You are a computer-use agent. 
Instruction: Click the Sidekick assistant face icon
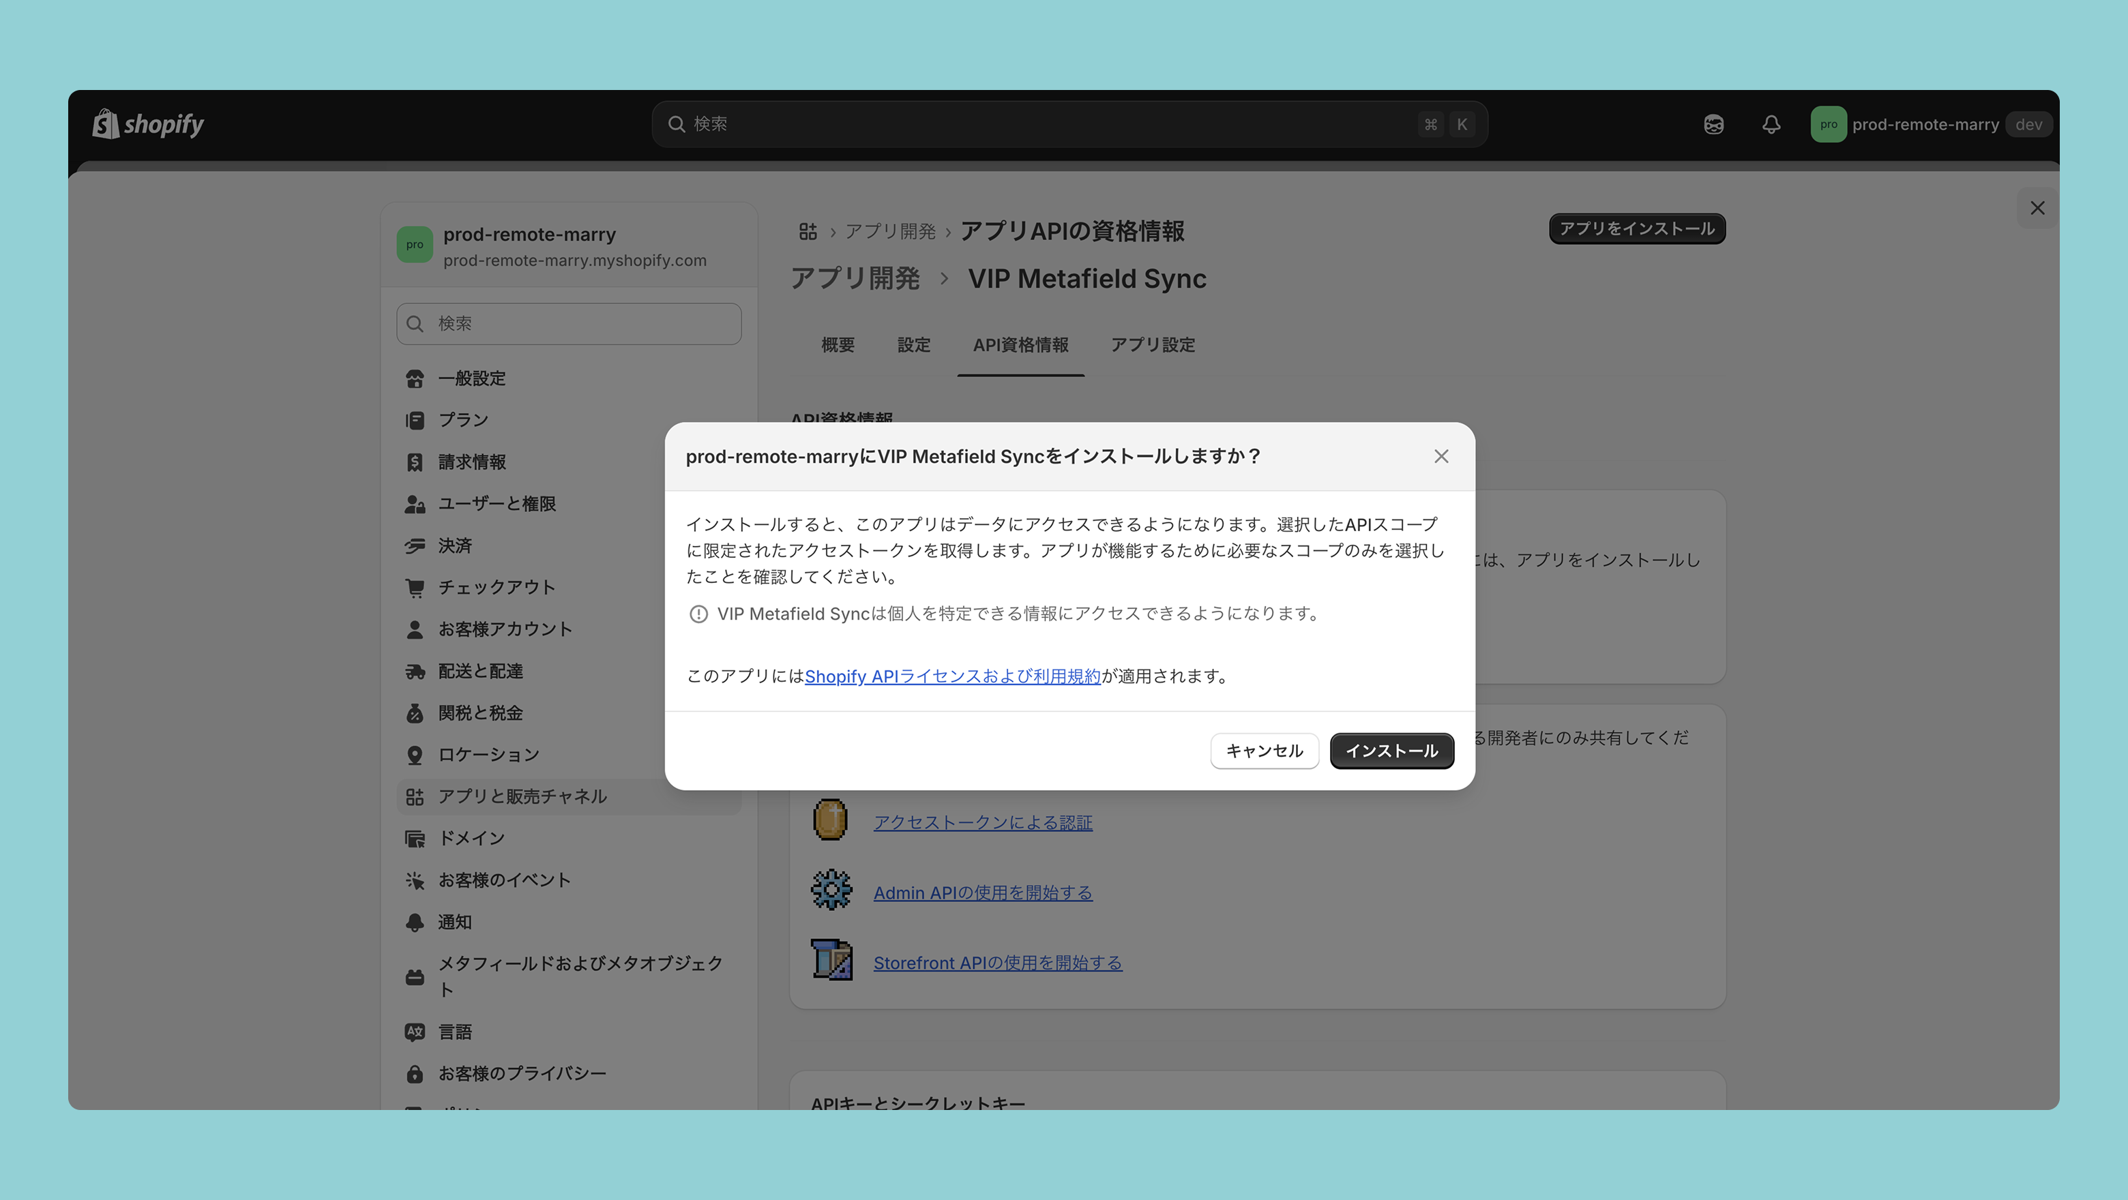tap(1713, 125)
